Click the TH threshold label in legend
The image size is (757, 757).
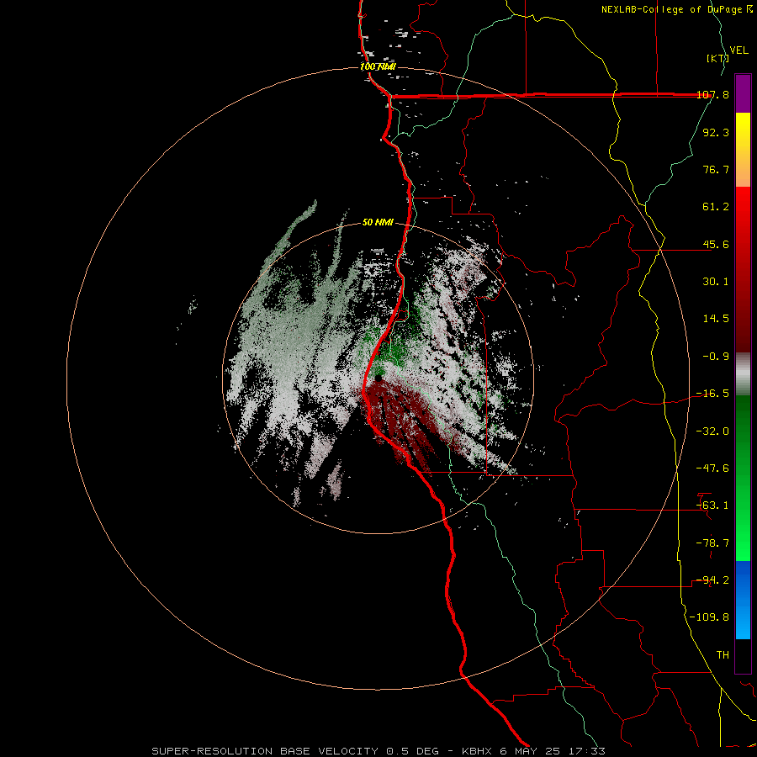[723, 655]
